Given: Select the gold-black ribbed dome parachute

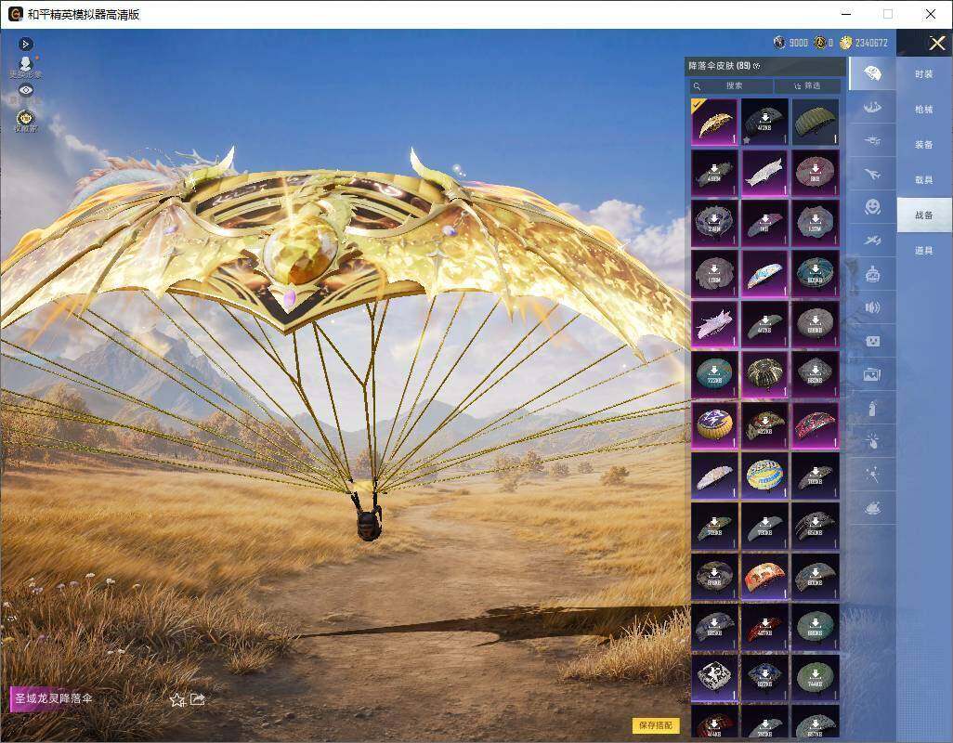Looking at the screenshot, I should coord(764,375).
